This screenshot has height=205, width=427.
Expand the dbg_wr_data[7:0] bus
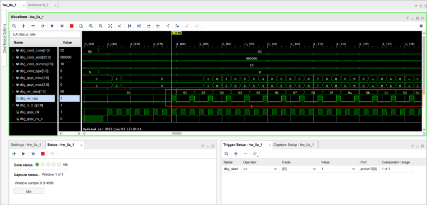13,91
